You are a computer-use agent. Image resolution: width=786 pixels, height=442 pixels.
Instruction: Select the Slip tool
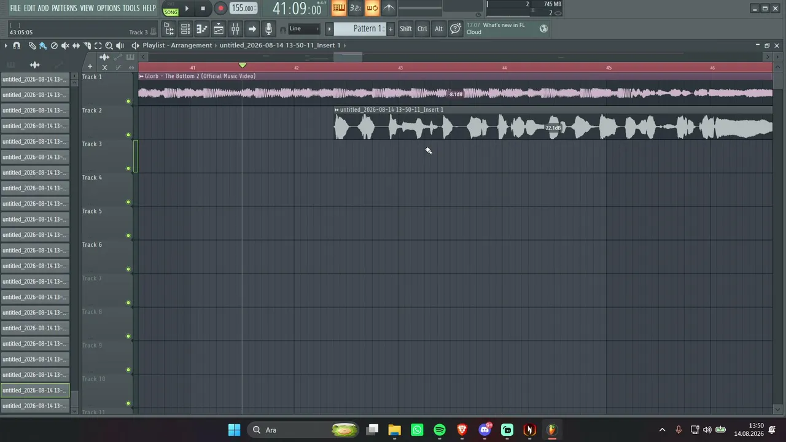(x=76, y=45)
